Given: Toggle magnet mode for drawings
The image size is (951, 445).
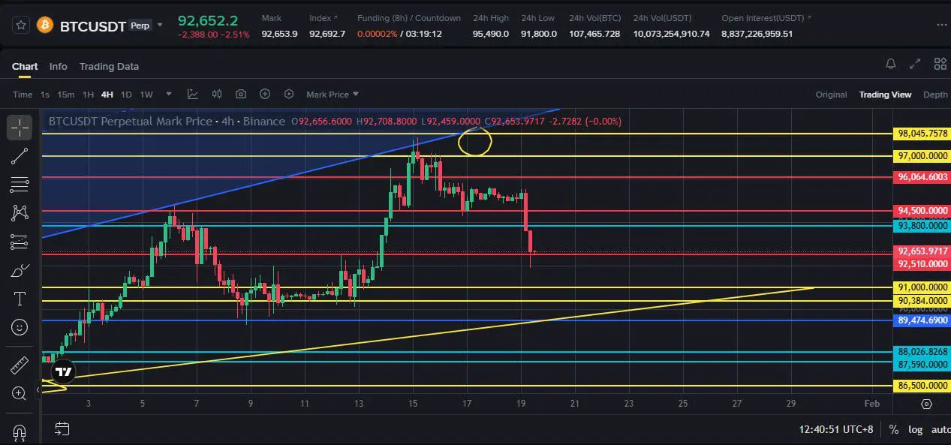Looking at the screenshot, I should tap(20, 433).
